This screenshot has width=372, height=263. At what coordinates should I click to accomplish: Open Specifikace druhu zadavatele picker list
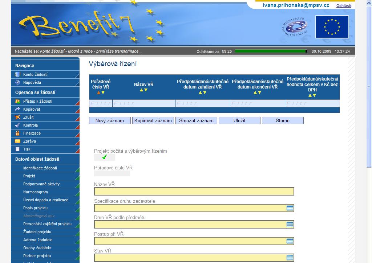290,208
